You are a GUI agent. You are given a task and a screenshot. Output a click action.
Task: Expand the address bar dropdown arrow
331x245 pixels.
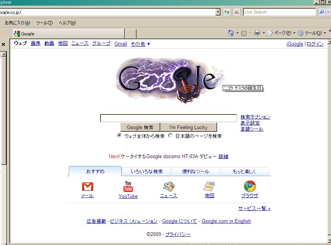coord(218,12)
